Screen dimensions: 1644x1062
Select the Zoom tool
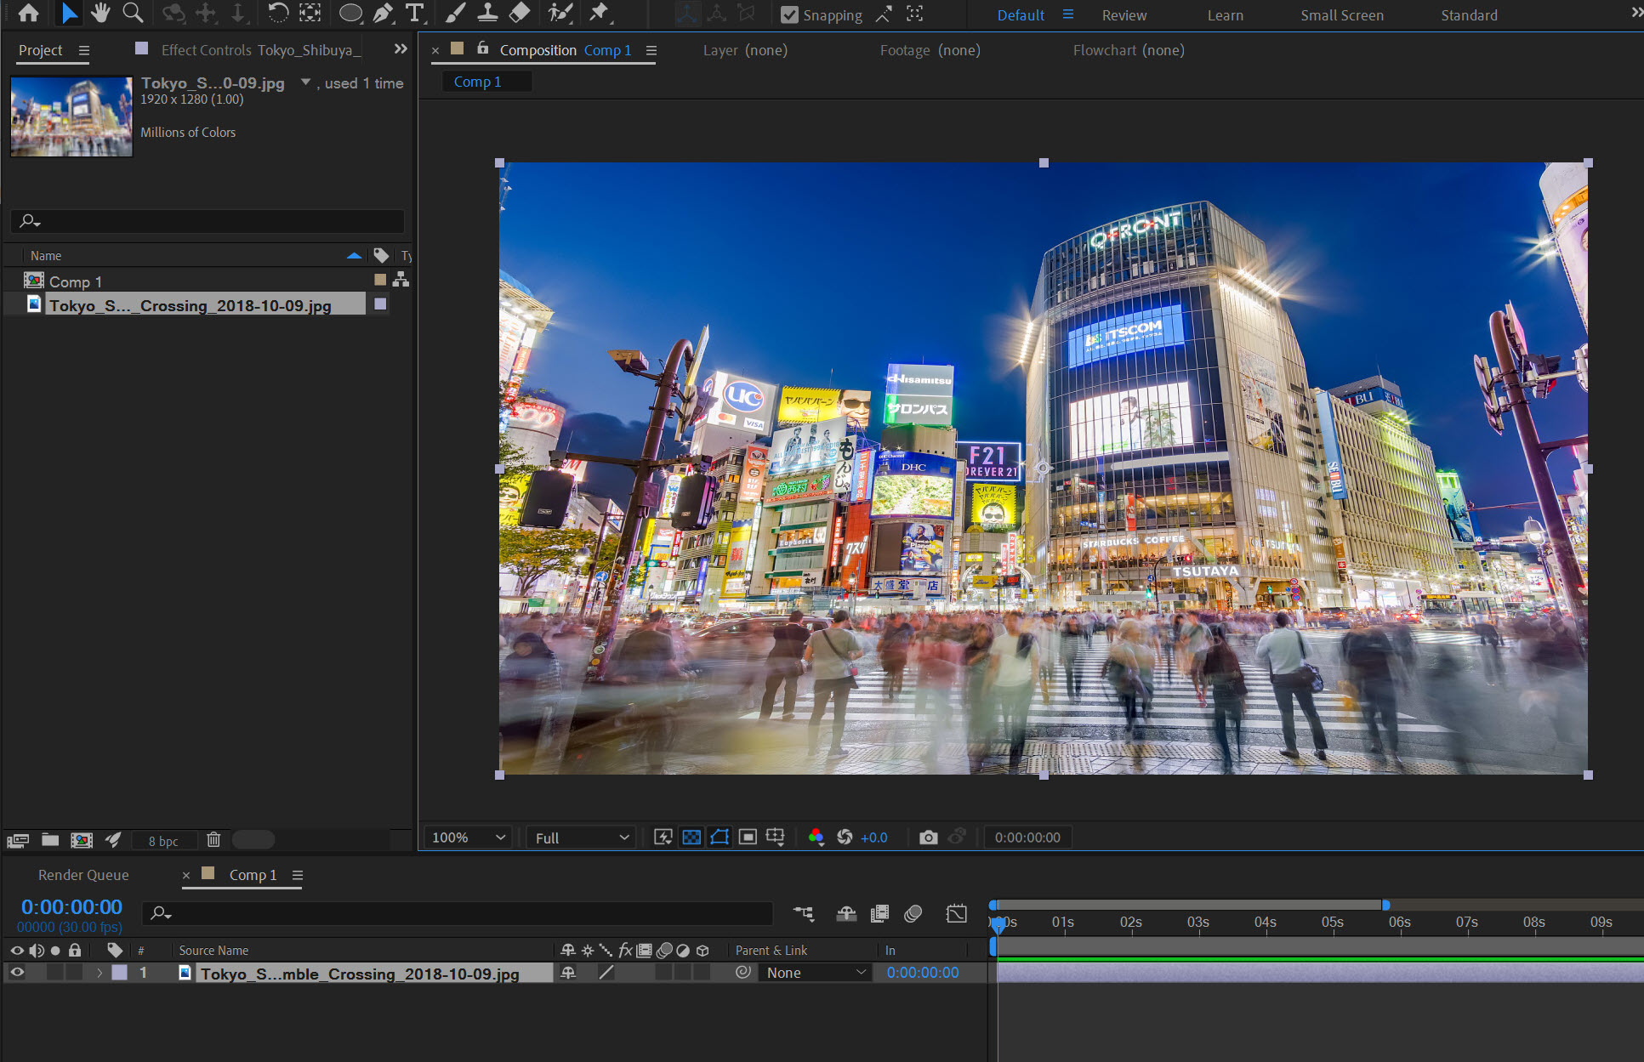pyautogui.click(x=133, y=13)
